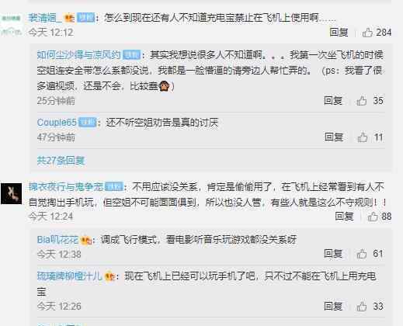Reply to Couple65's 47分钟前 comment
Screen dimensions: 403x326
pyautogui.click(x=334, y=137)
